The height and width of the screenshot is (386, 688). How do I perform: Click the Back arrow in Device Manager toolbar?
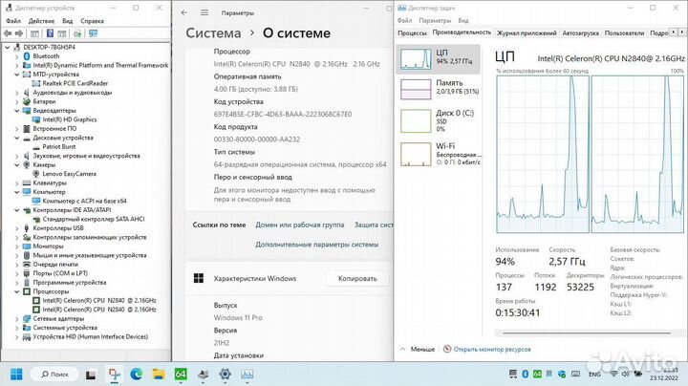(x=8, y=33)
